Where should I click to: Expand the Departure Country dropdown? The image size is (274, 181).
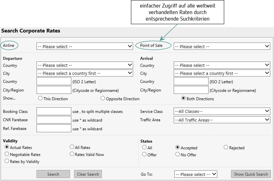(85, 65)
